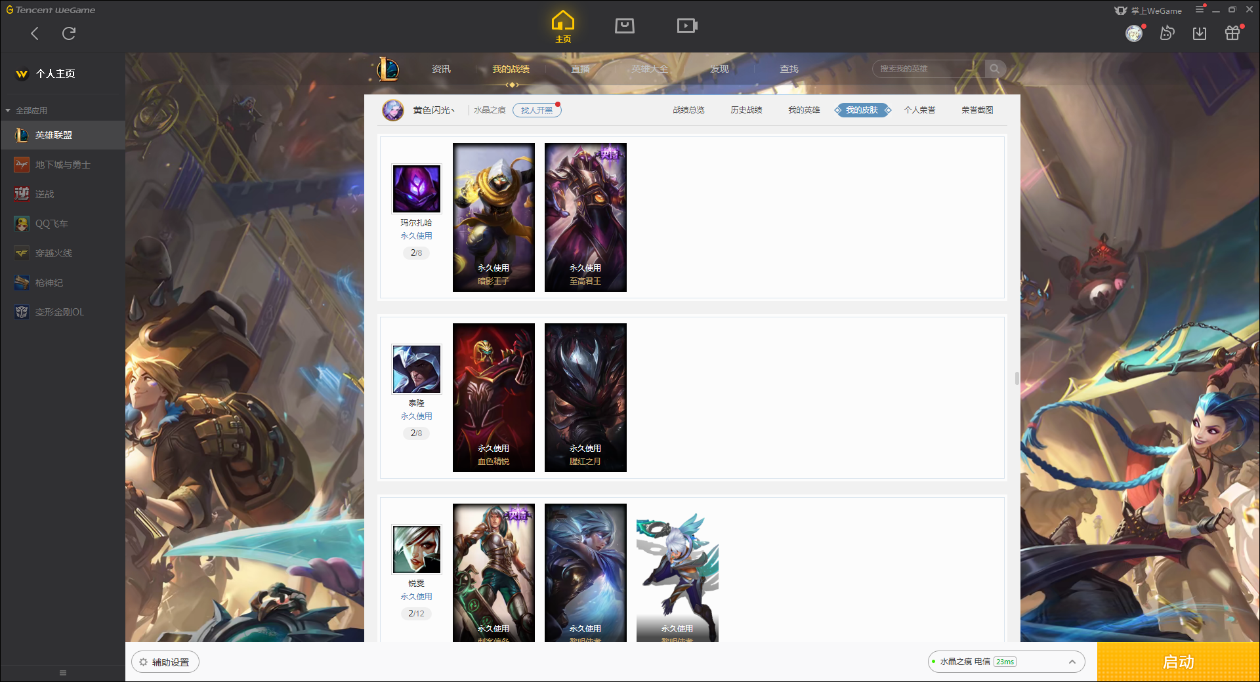This screenshot has height=682, width=1260.
Task: Click 玛尔扎哈 champion portrait
Action: 417,189
